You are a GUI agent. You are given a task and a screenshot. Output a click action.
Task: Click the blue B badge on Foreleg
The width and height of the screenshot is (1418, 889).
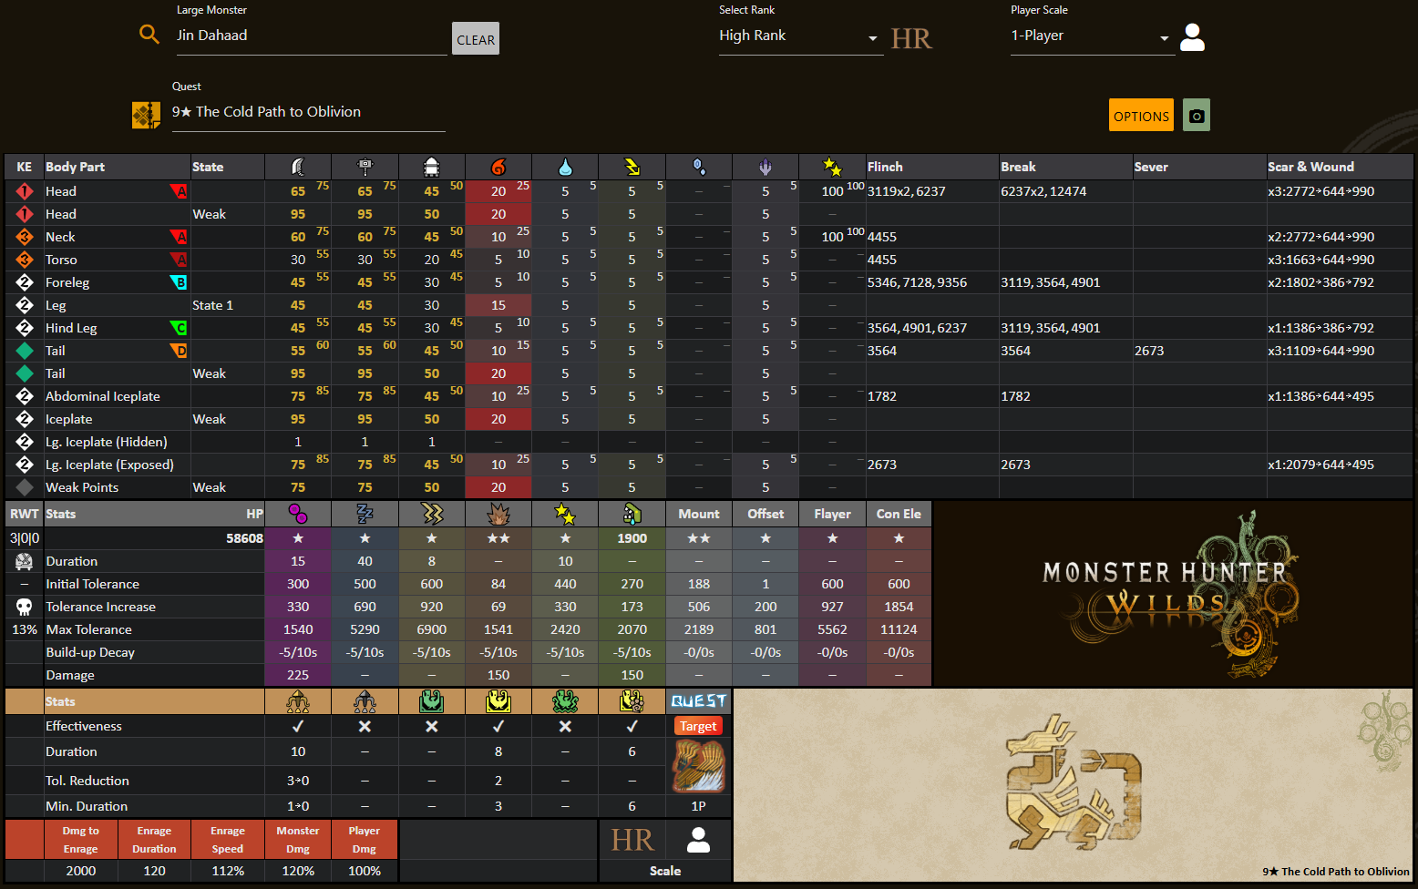tap(179, 282)
